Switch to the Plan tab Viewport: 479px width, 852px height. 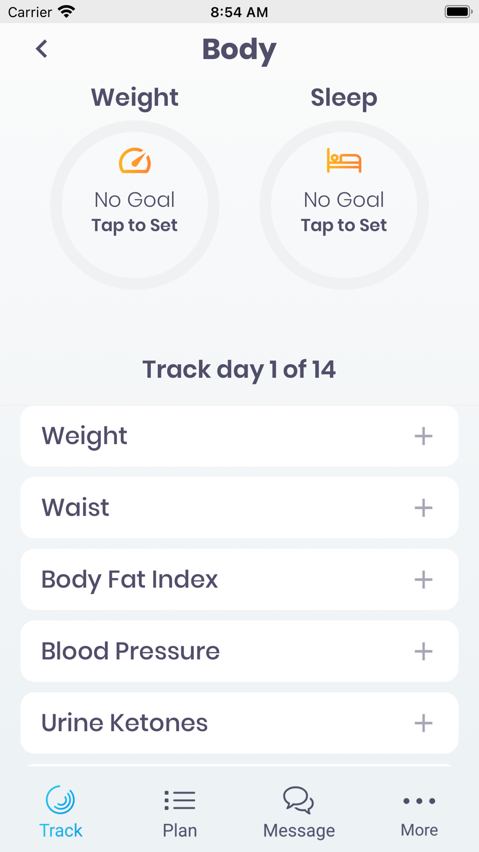point(180,812)
